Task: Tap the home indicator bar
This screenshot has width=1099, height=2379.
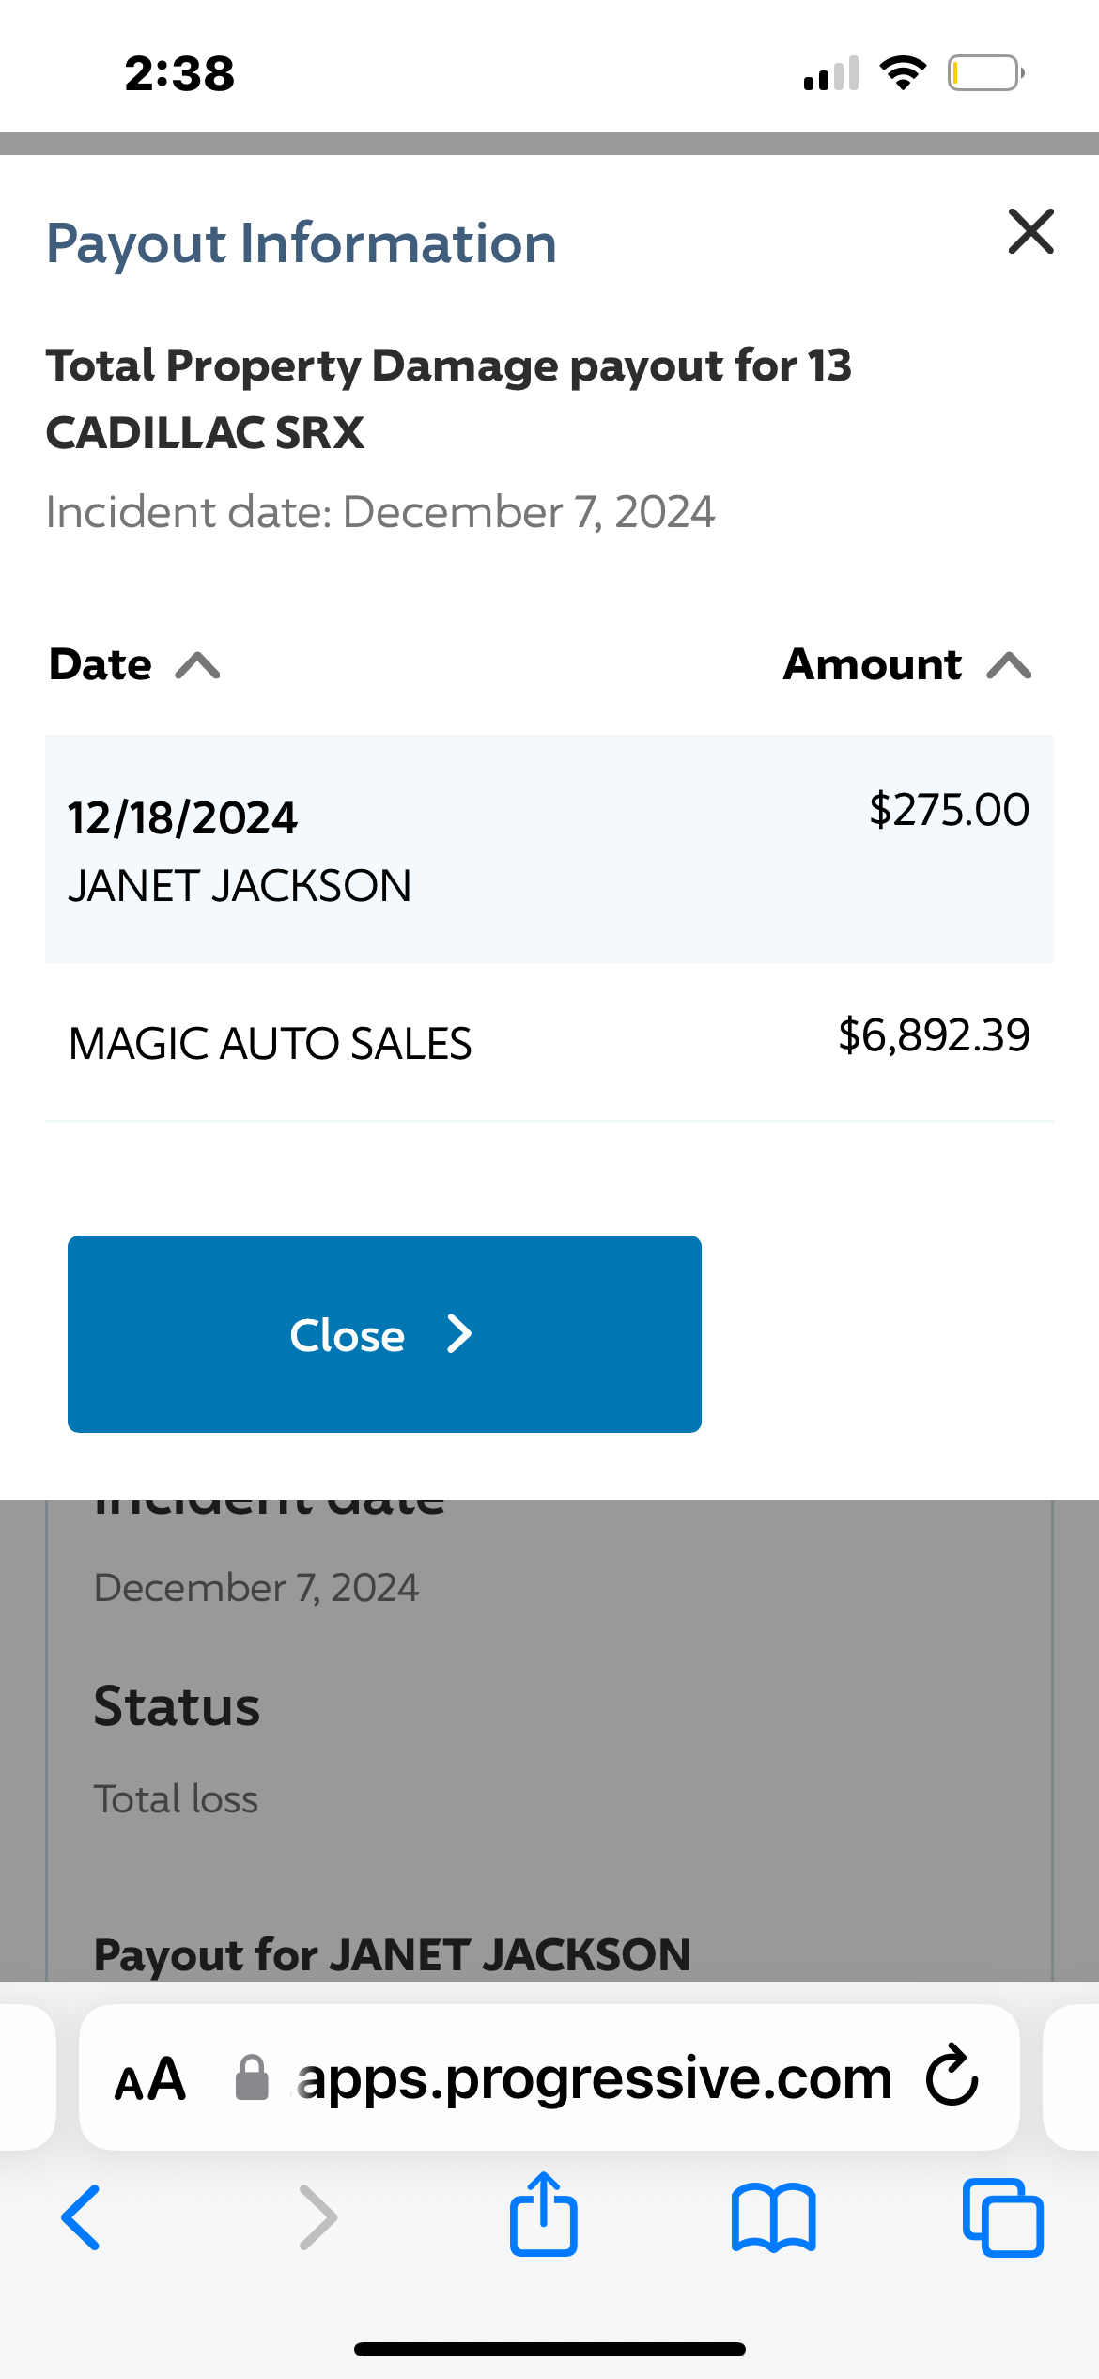Action: (x=549, y=2349)
